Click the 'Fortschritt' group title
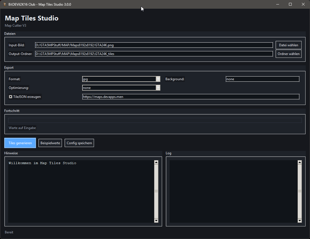Screen dimensions: 310x239 tap(12, 111)
